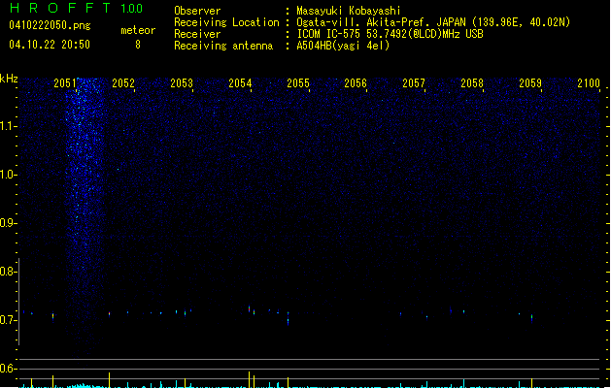Image resolution: width=611 pixels, height=388 pixels.
Task: Click the 2059 time axis marker
Action: pos(530,83)
